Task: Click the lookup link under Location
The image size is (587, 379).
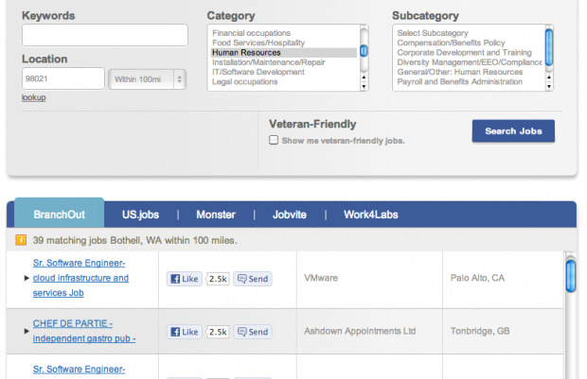Action: pos(34,97)
